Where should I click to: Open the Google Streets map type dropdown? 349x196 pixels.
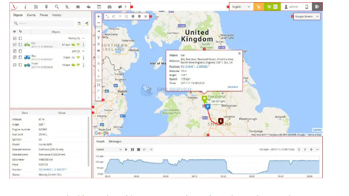[x=307, y=16]
